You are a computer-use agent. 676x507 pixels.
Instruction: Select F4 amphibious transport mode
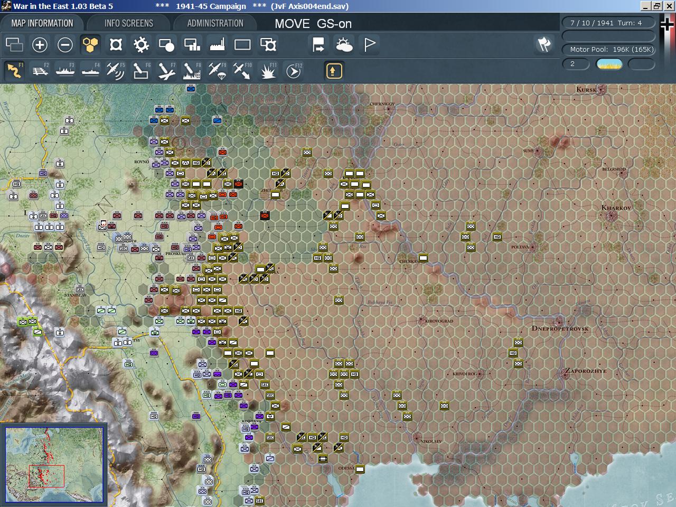pyautogui.click(x=90, y=70)
